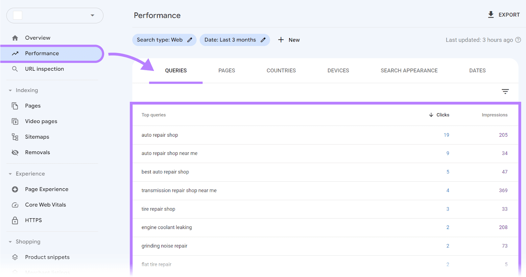This screenshot has width=526, height=277.
Task: Open Overview in the sidebar
Action: tap(37, 38)
